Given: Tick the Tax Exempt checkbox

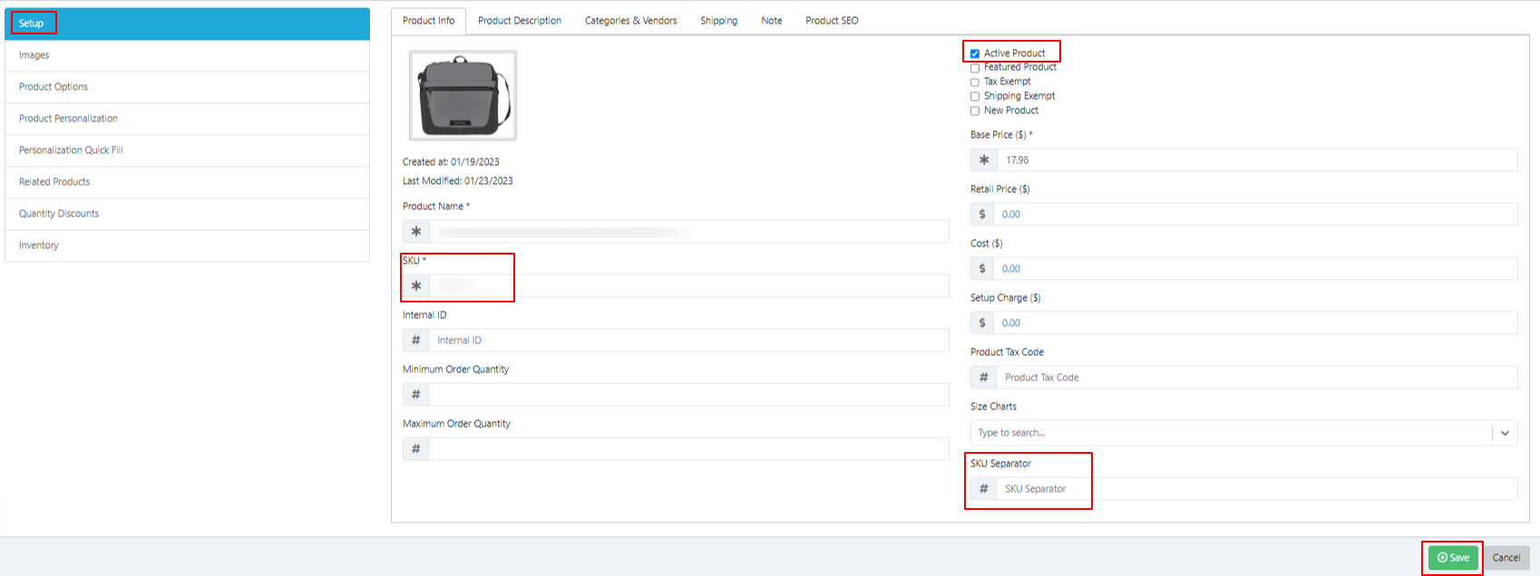Looking at the screenshot, I should coord(975,82).
